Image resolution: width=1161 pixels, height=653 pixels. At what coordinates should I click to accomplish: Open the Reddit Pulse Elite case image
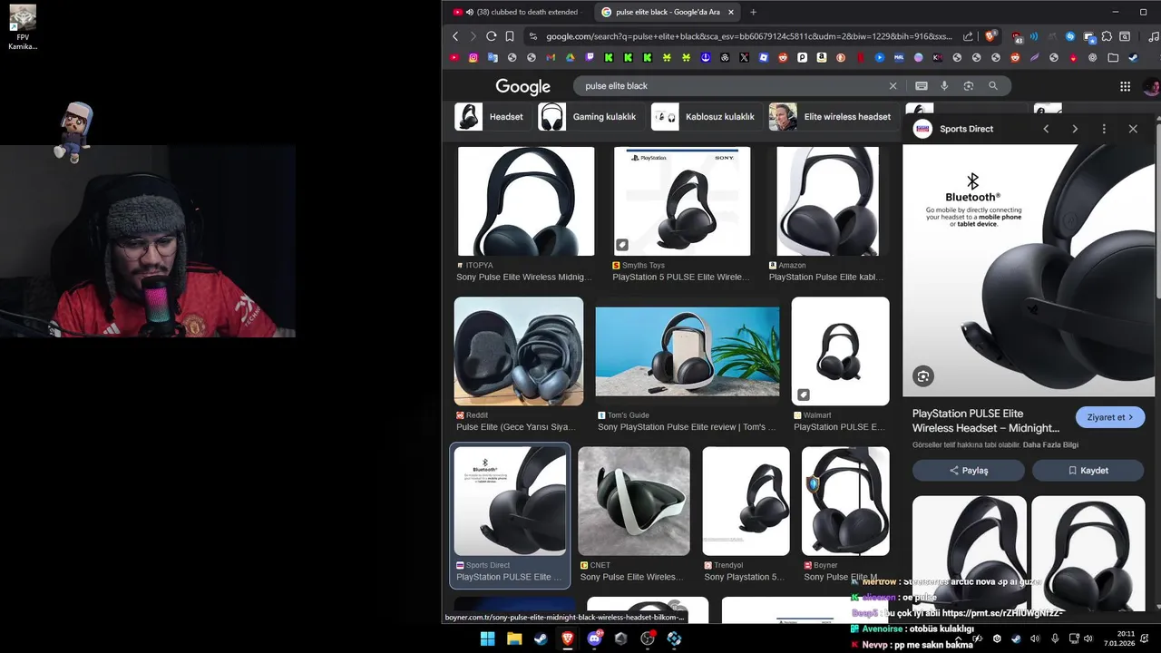(x=519, y=351)
